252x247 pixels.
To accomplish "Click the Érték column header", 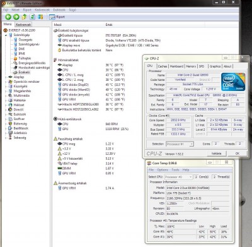I will pyautogui.click(x=109, y=25).
